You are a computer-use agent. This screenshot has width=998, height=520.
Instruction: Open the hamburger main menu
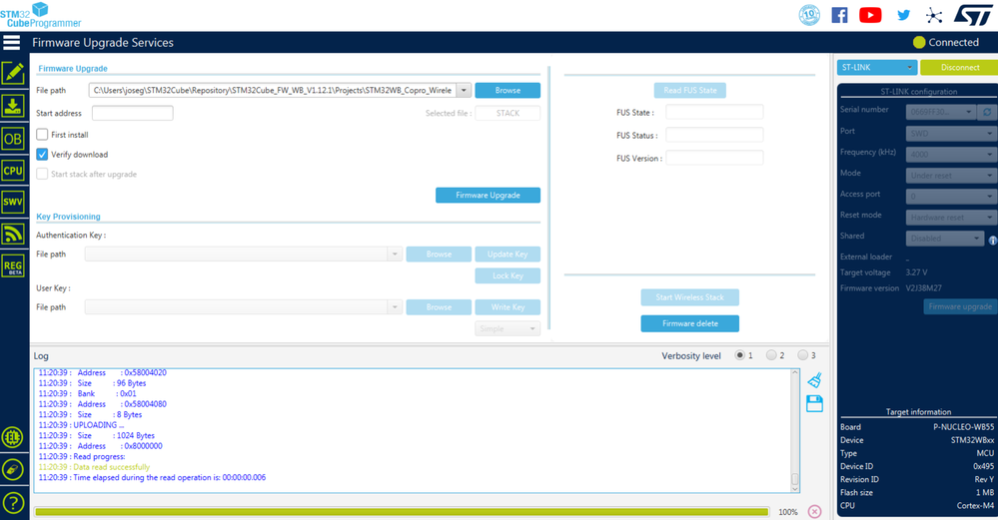11,43
